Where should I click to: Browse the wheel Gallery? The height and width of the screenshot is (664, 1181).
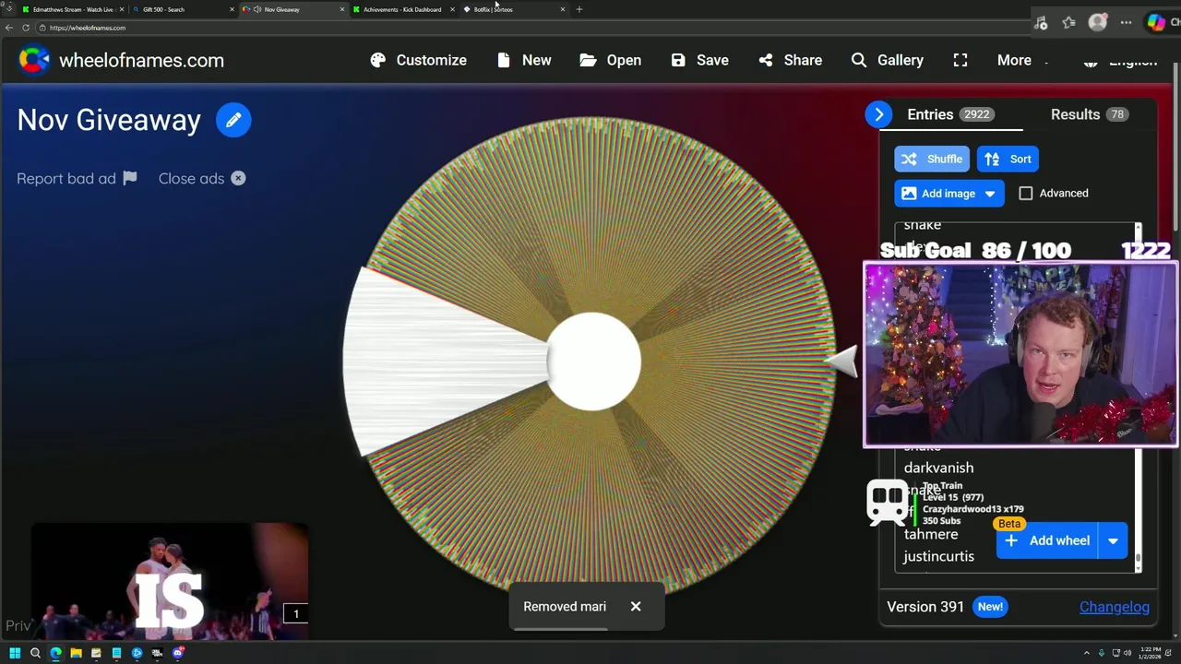pyautogui.click(x=887, y=60)
